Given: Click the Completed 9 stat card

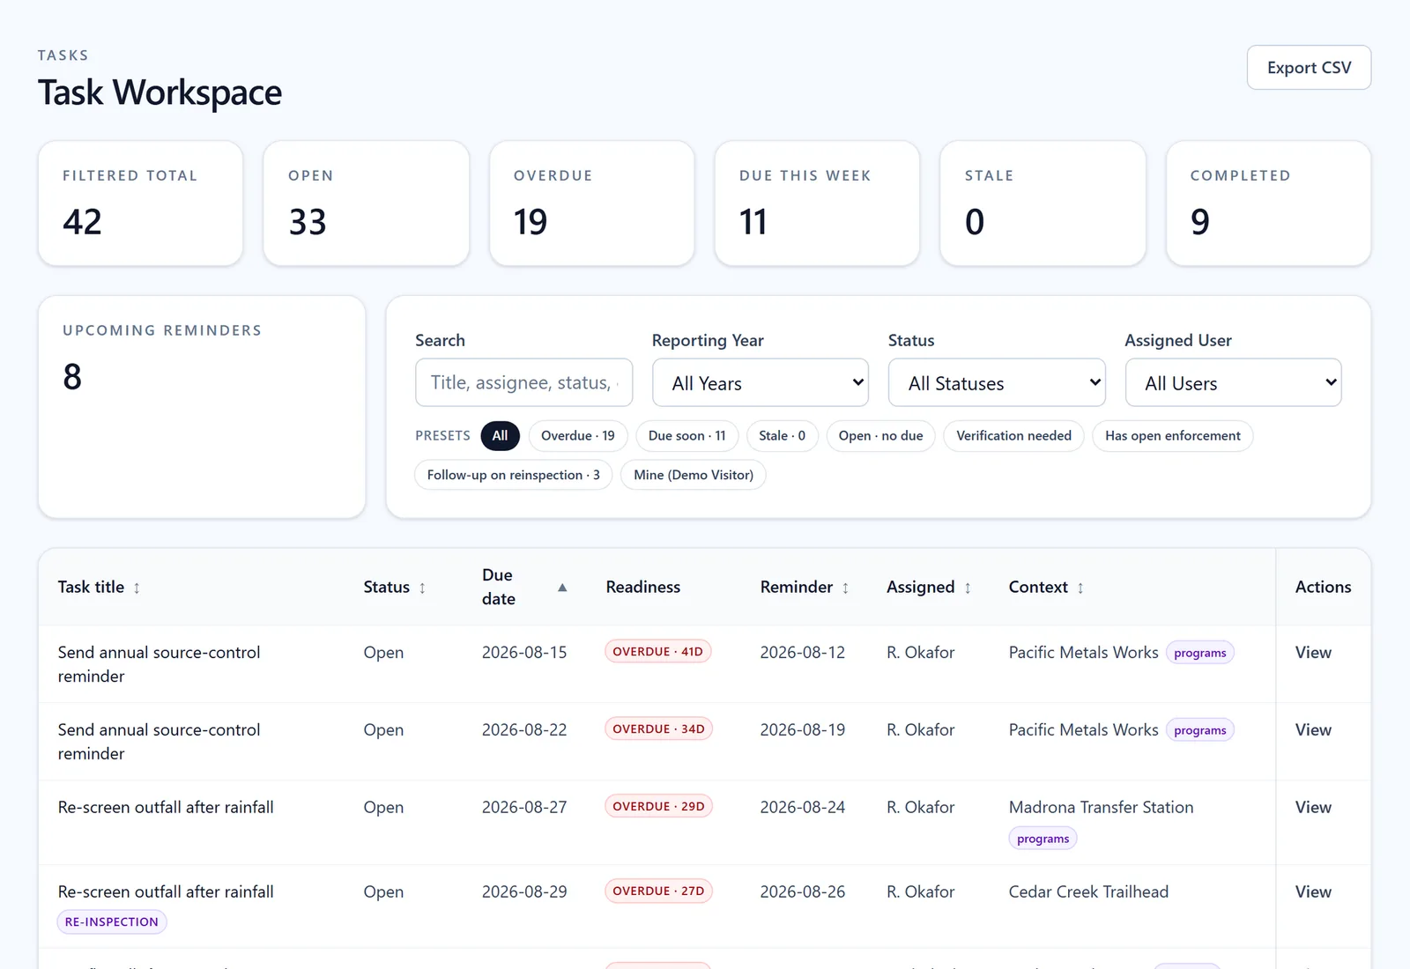Looking at the screenshot, I should pyautogui.click(x=1269, y=203).
